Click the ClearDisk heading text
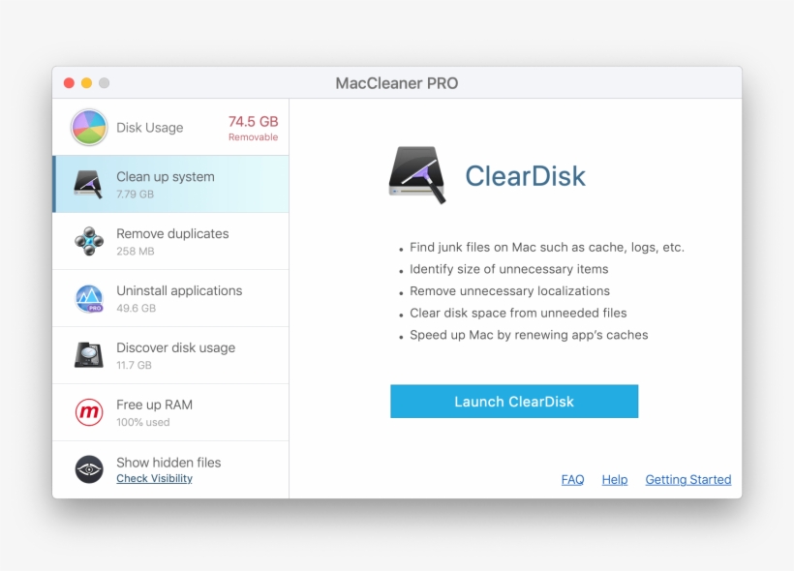Image resolution: width=794 pixels, height=571 pixels. click(x=525, y=175)
